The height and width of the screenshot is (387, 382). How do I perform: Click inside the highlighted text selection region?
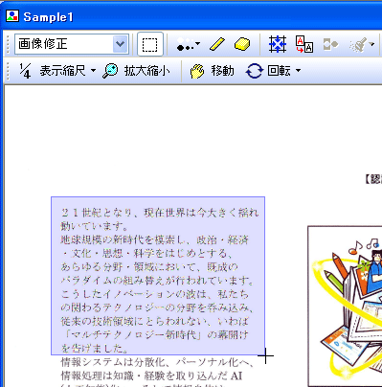tap(158, 276)
